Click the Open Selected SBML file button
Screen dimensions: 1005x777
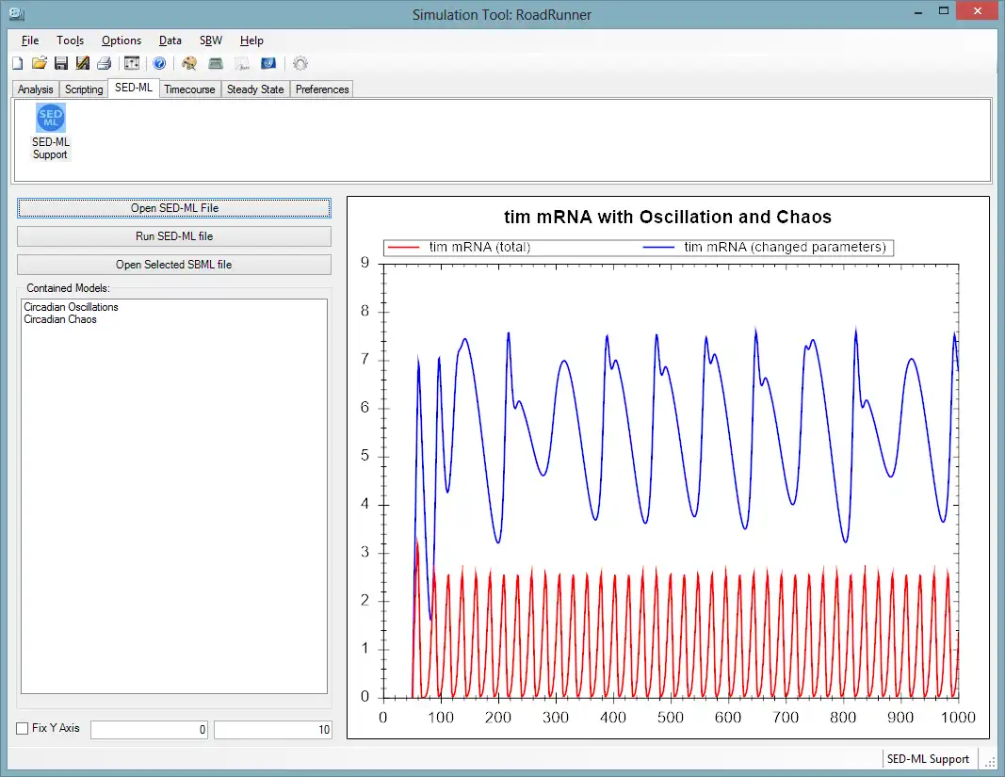coord(174,265)
